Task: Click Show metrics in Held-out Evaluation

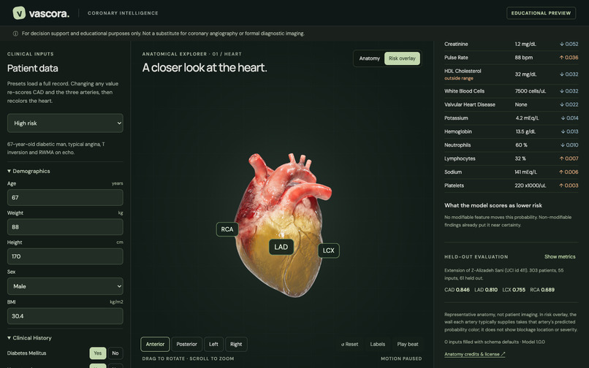Action: [560, 256]
